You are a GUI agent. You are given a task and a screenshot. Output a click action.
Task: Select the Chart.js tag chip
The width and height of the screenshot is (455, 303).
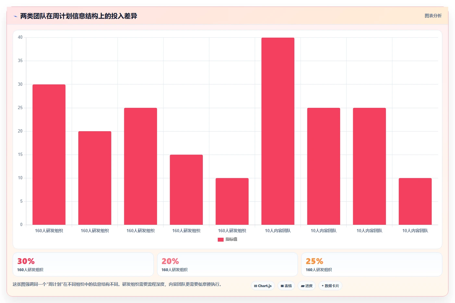pyautogui.click(x=263, y=286)
